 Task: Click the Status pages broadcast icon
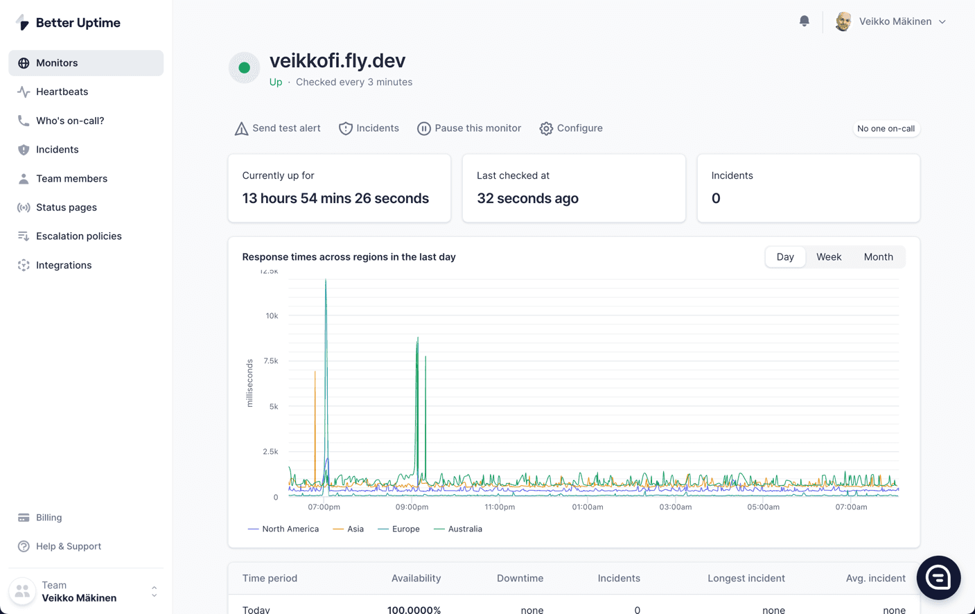(24, 207)
